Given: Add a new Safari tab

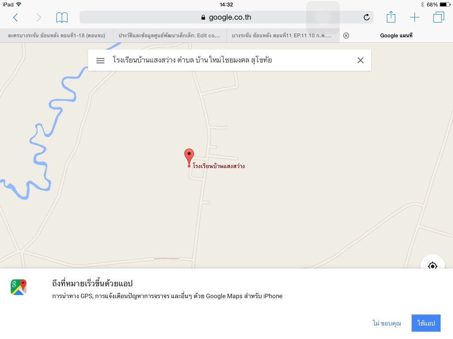Looking at the screenshot, I should click(415, 17).
